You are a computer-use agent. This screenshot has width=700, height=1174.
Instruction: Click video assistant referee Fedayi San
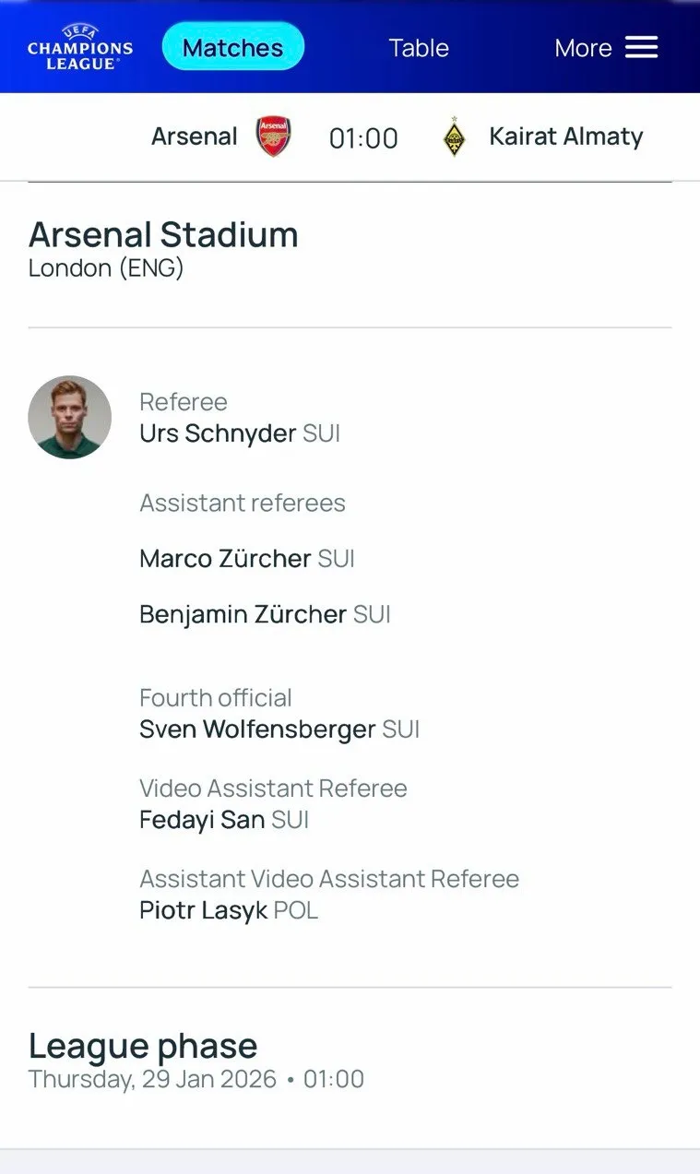click(202, 820)
